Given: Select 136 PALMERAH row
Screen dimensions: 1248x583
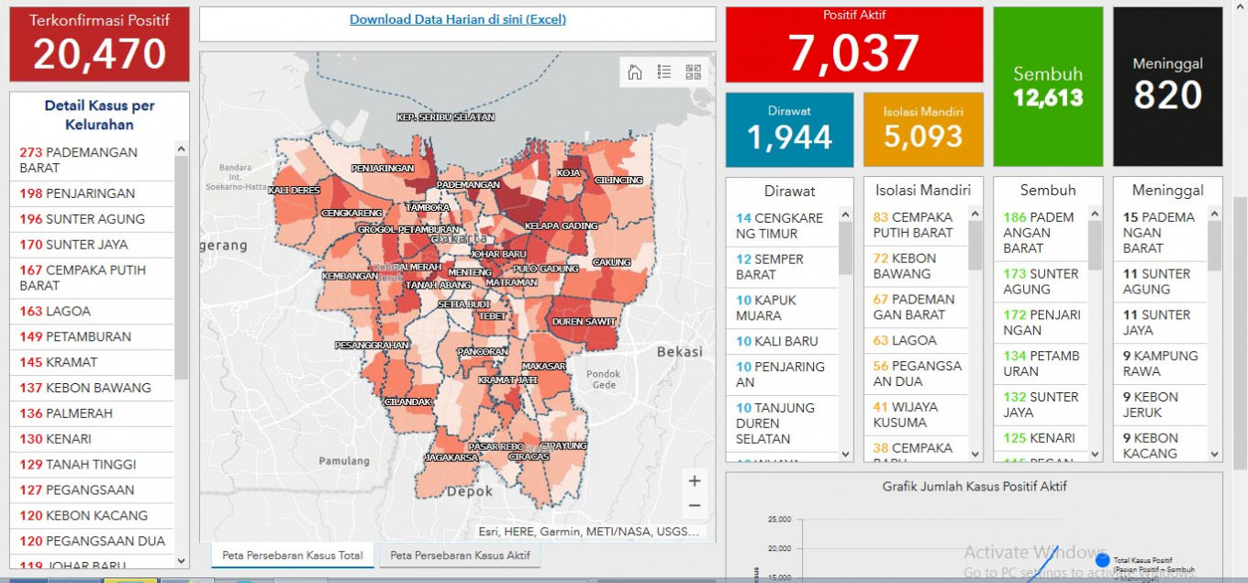Looking at the screenshot, I should click(x=92, y=413).
